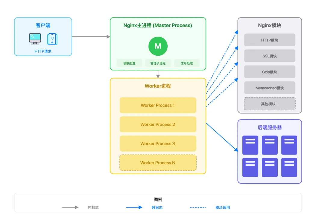Select the HTTP模块 block
Screen dimensions: 325x222
point(270,40)
